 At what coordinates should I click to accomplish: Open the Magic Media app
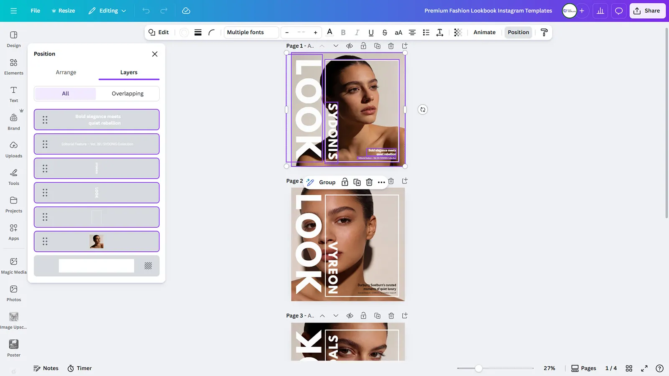click(13, 266)
